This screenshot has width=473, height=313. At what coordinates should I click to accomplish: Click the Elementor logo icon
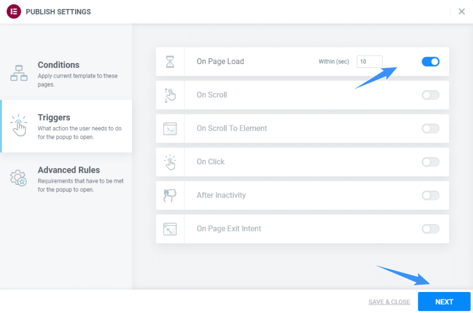point(14,12)
